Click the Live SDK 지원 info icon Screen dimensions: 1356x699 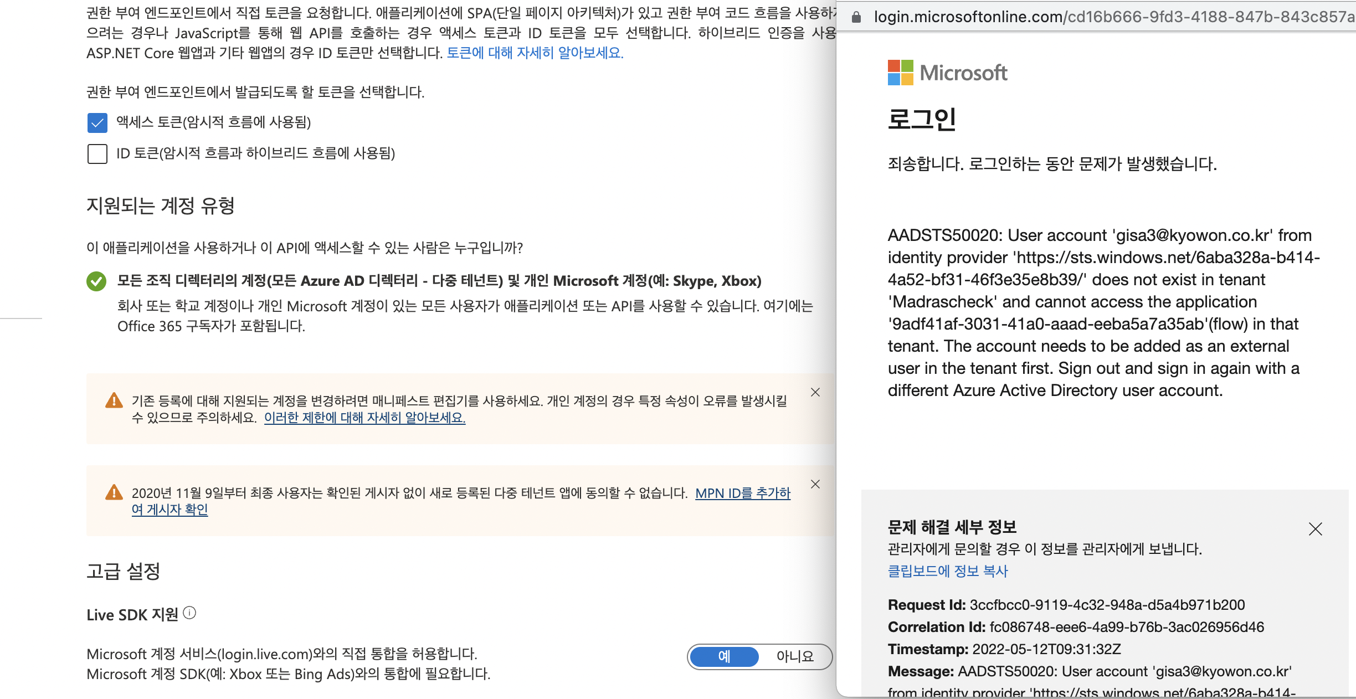click(189, 613)
